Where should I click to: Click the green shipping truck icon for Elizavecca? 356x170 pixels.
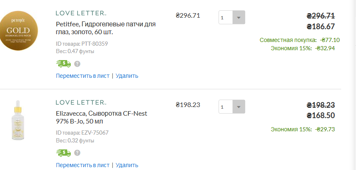[63, 153]
